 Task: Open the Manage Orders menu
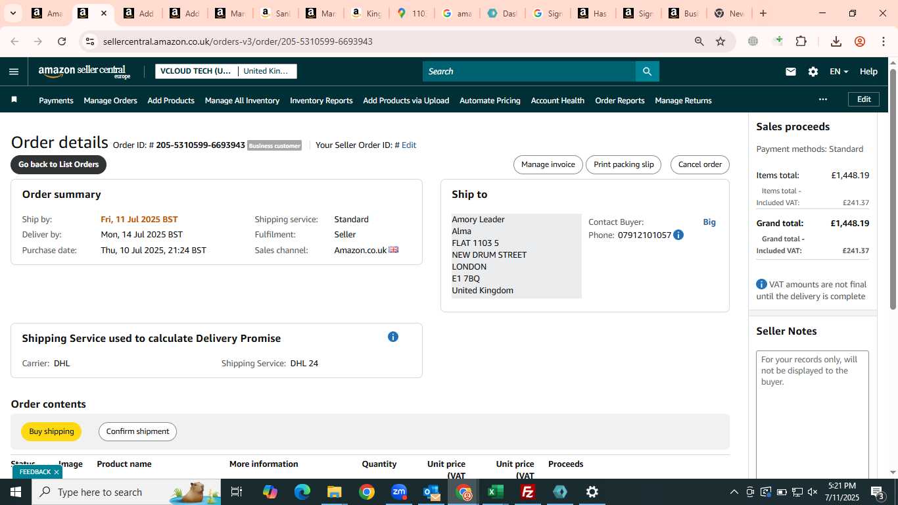[x=110, y=101]
